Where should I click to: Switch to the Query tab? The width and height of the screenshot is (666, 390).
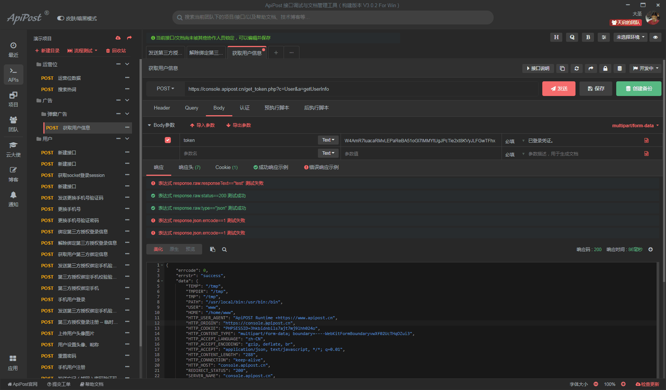[192, 108]
